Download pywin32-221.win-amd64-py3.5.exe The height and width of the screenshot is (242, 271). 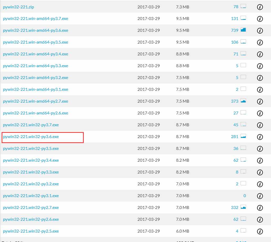[x=36, y=42]
